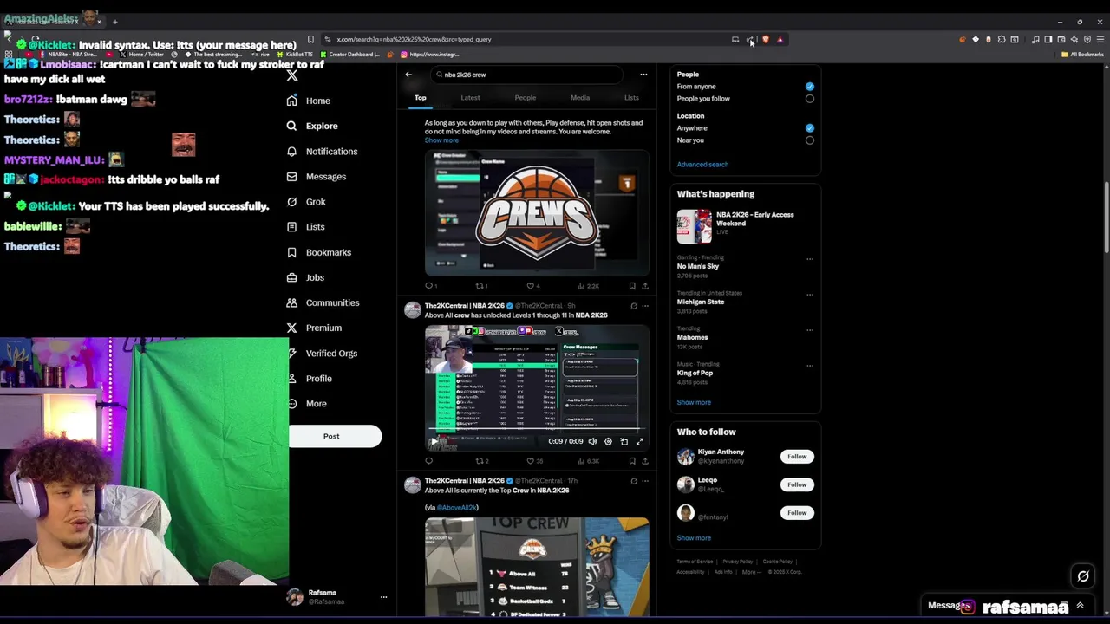Switch to the Media search tab
1110x624 pixels.
click(580, 98)
